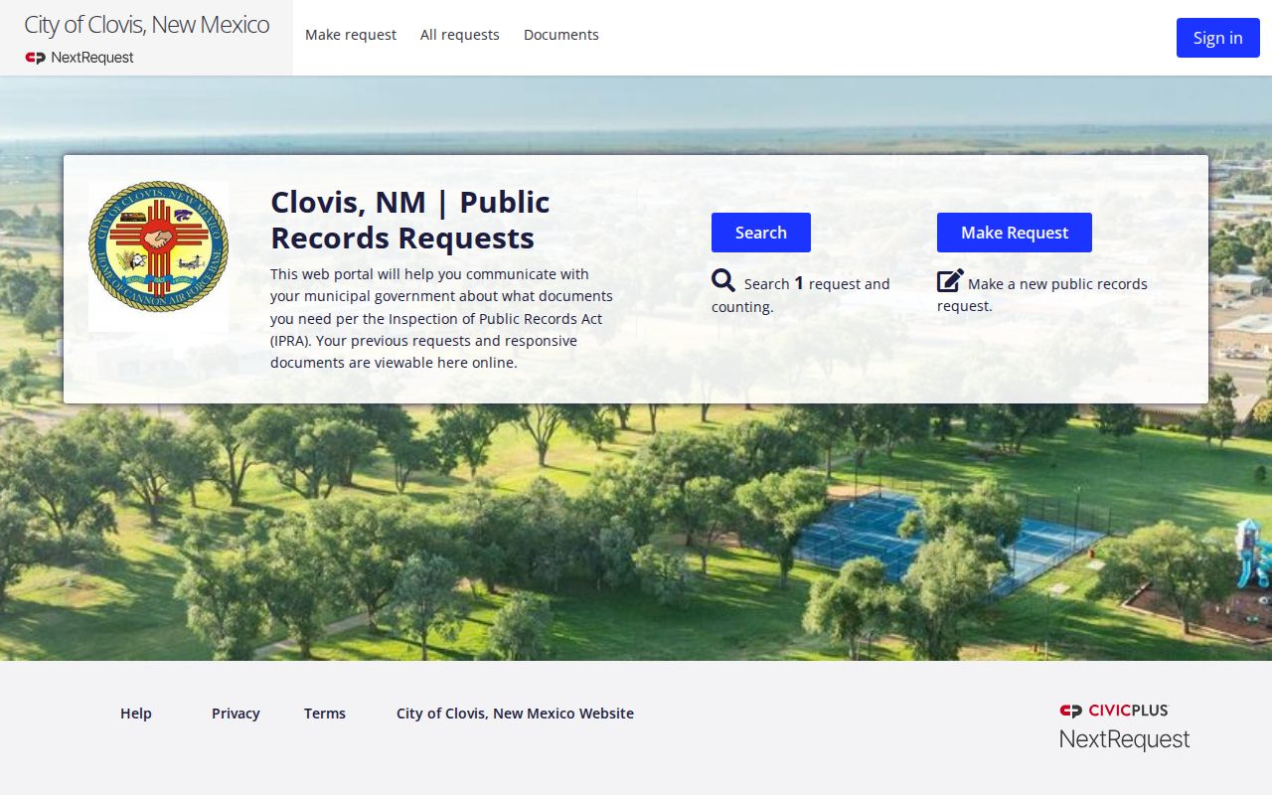Click the City of Clovis, New Mexico header title

[147, 25]
